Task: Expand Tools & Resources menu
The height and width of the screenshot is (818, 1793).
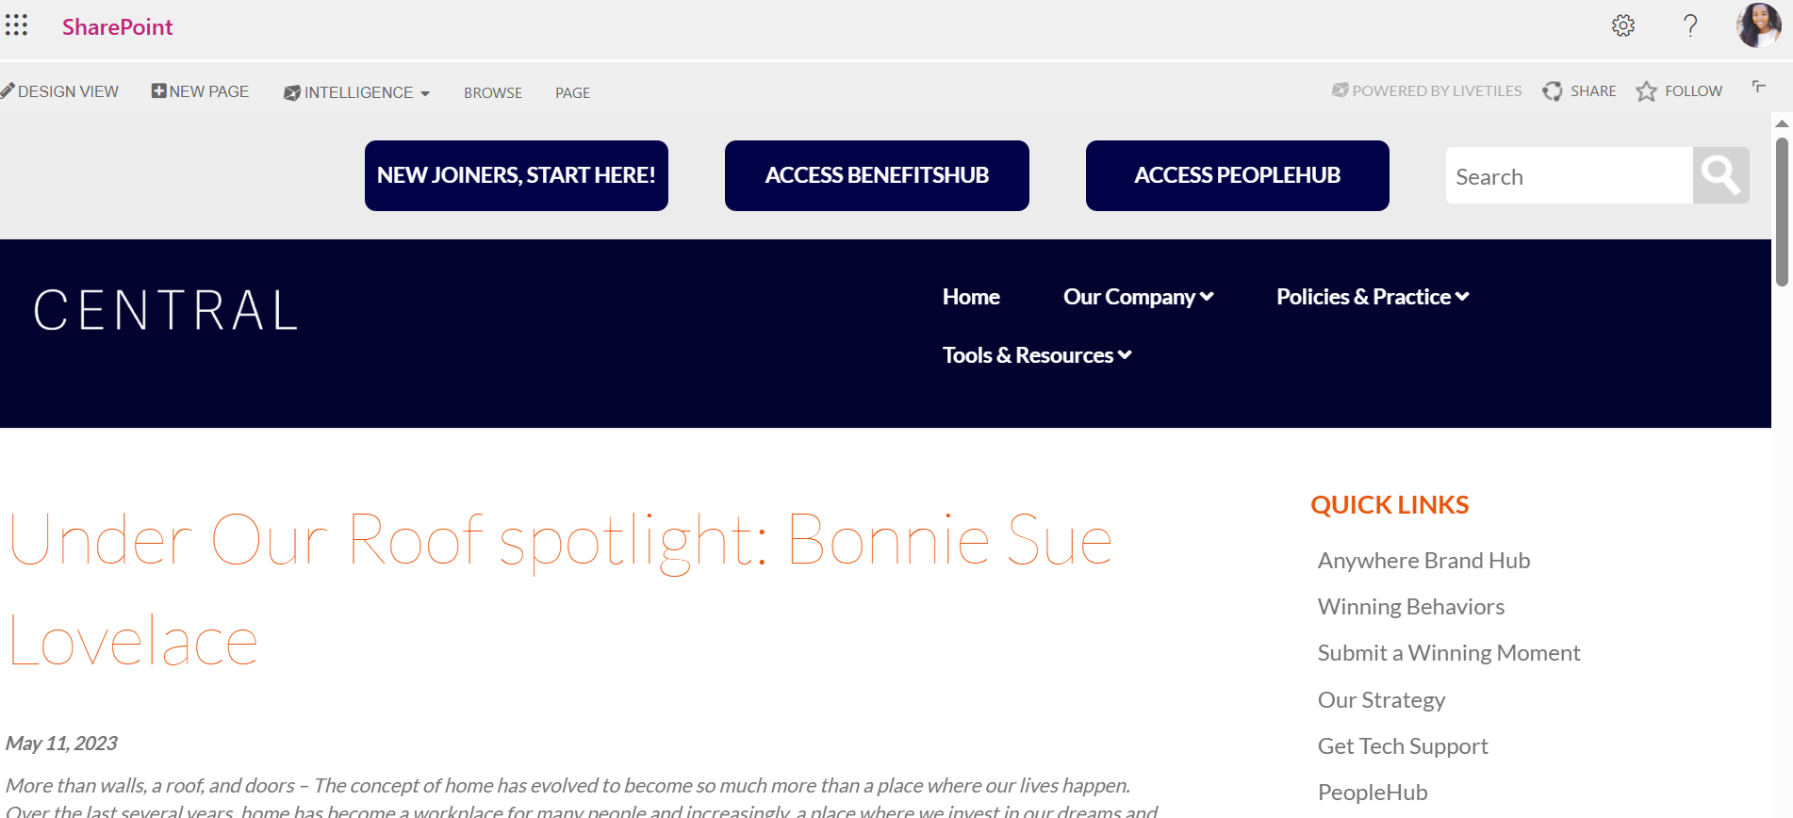Action: (x=1037, y=355)
